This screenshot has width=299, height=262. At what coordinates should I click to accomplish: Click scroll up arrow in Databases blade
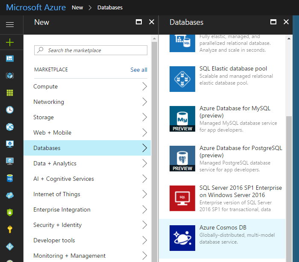click(289, 38)
